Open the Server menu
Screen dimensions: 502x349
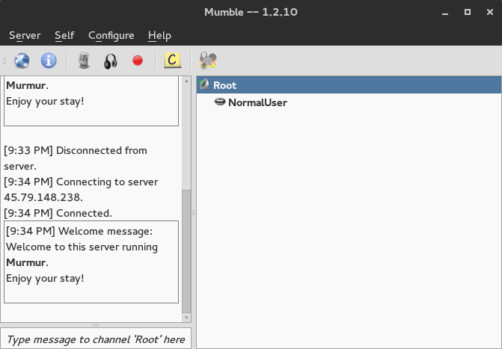click(25, 35)
